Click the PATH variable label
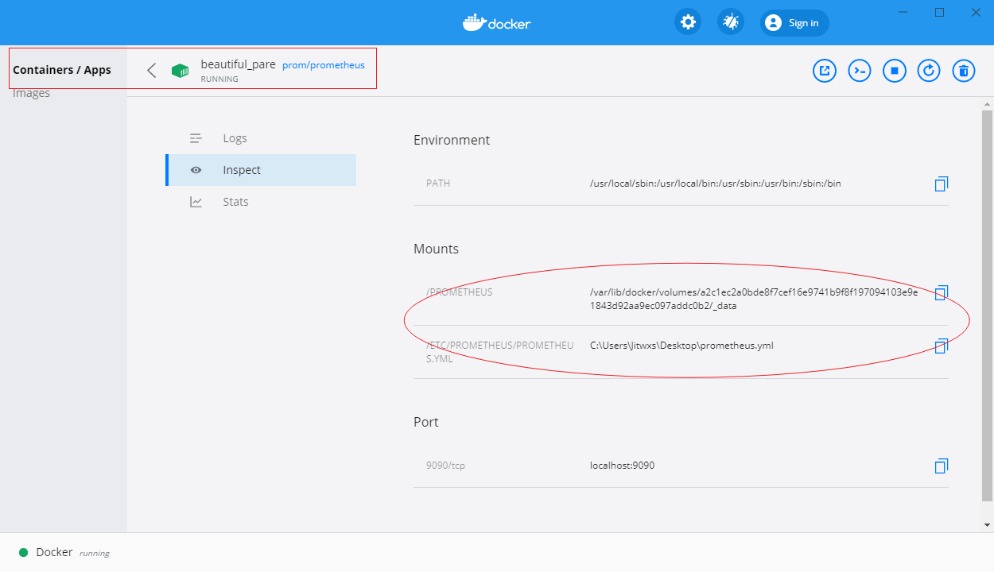 (x=438, y=184)
